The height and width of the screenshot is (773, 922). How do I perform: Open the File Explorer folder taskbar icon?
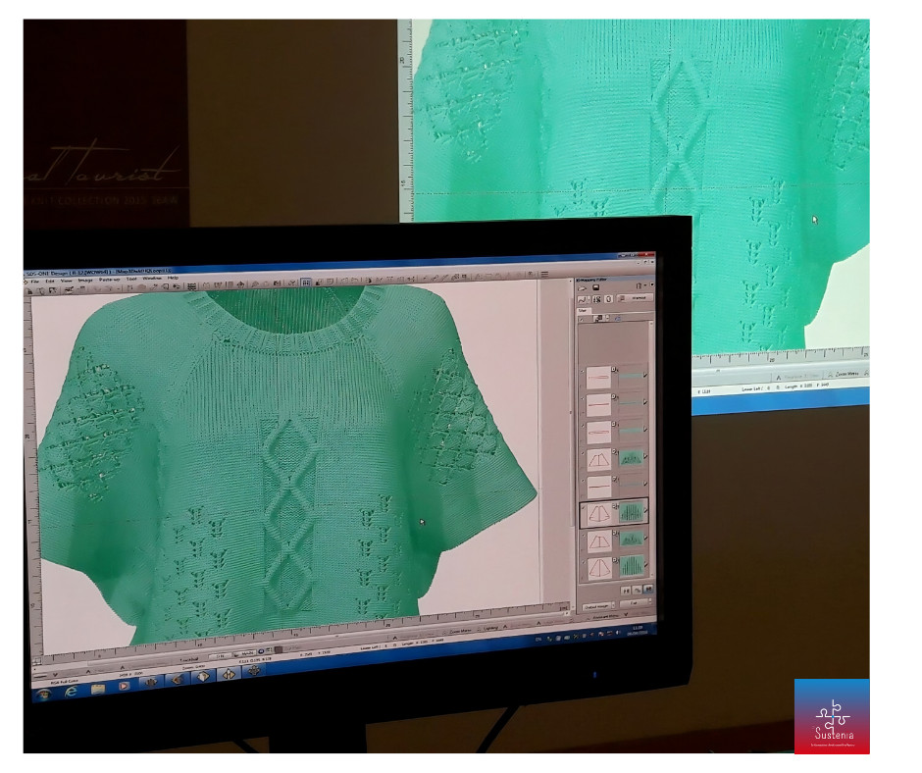click(x=98, y=688)
